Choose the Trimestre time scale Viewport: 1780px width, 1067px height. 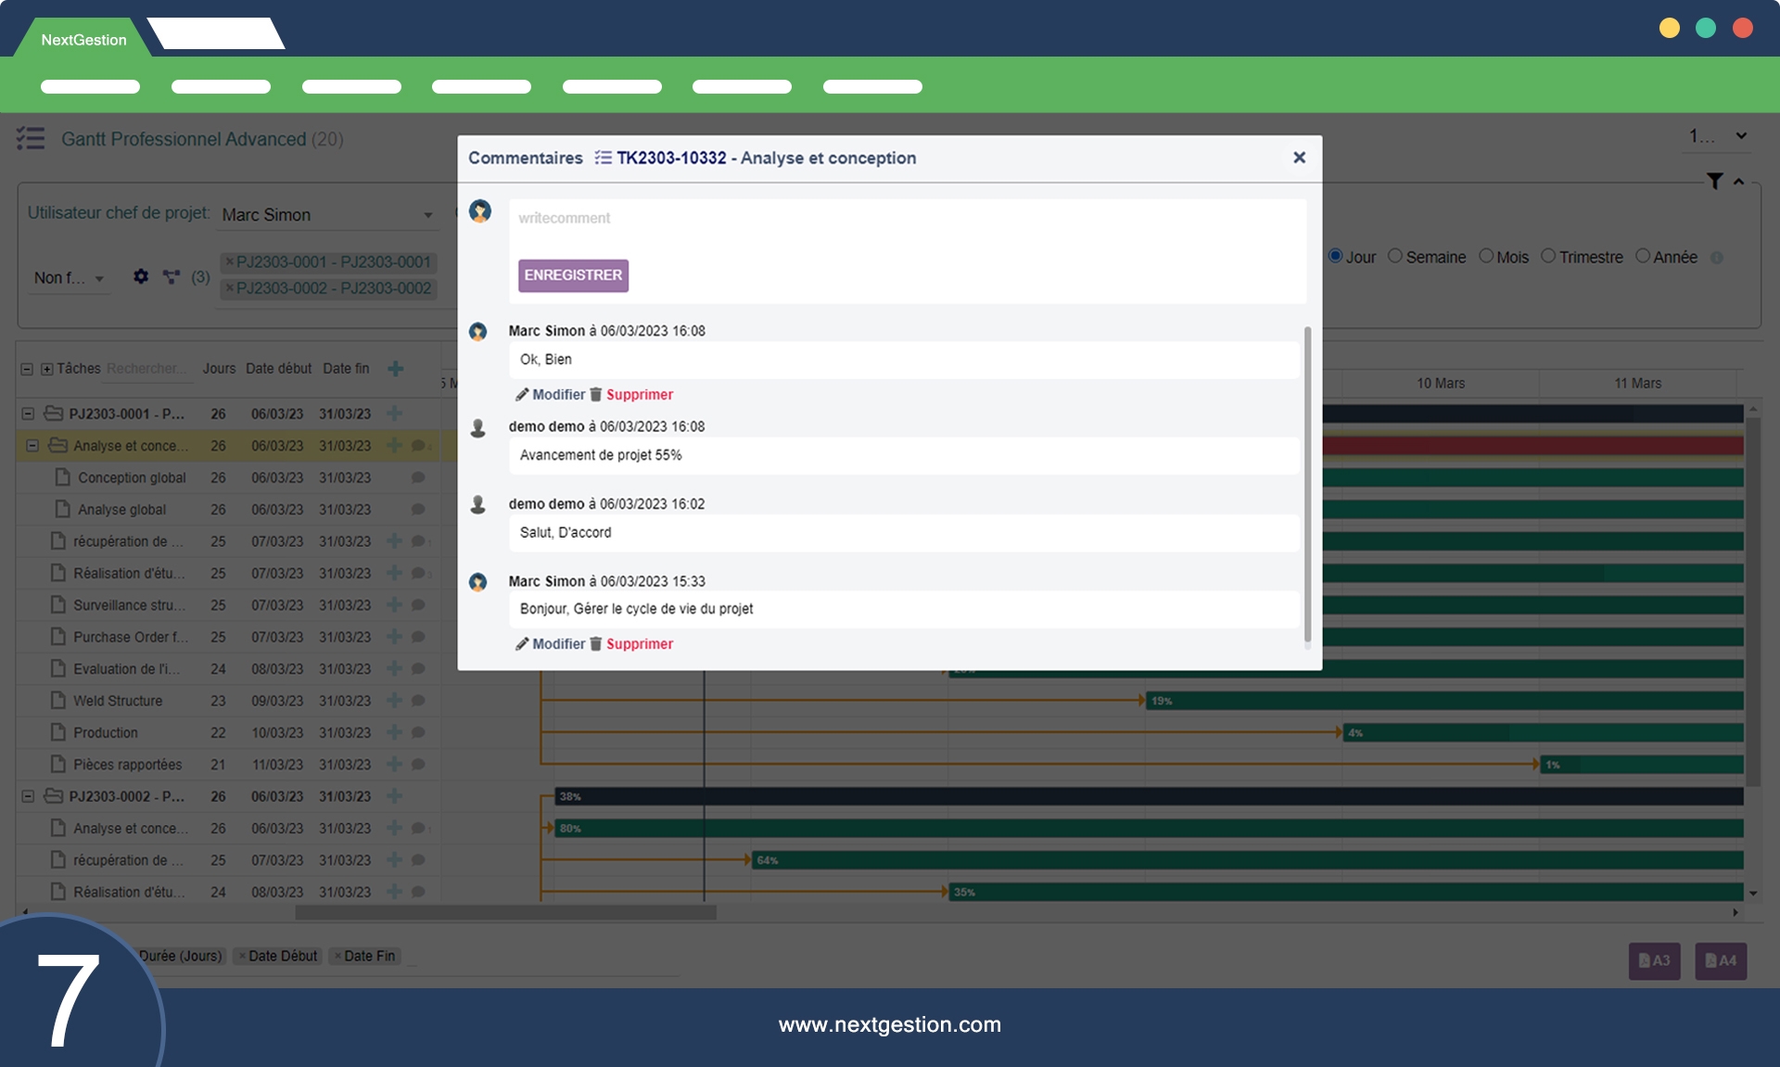point(1548,257)
